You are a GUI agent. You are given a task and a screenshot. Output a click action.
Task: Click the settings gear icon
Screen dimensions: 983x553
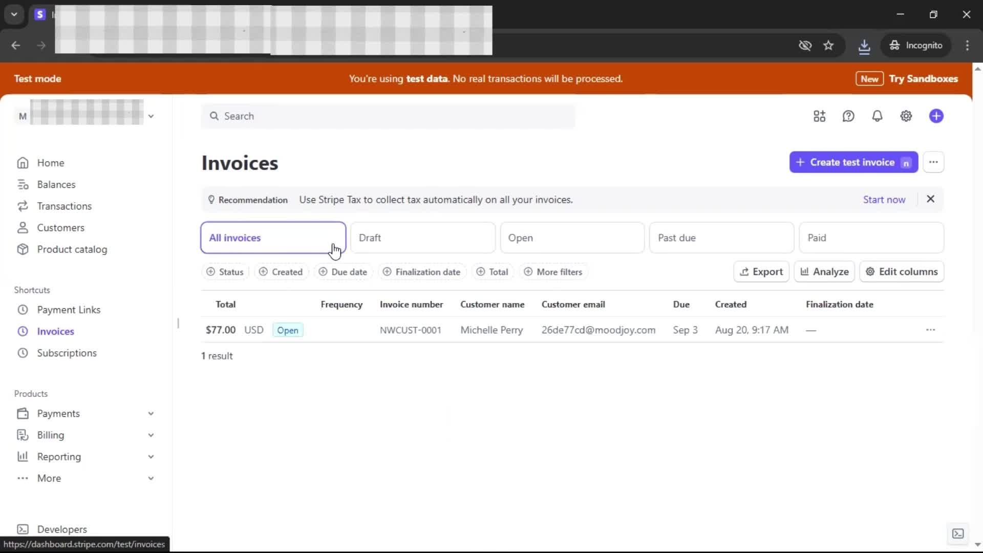pos(906,116)
